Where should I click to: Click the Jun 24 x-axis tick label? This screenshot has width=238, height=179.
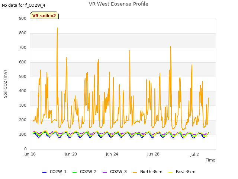tap(112, 154)
